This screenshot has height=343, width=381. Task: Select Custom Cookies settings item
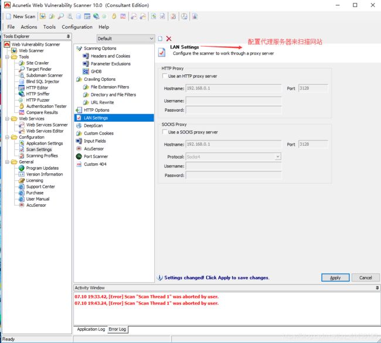click(x=98, y=133)
